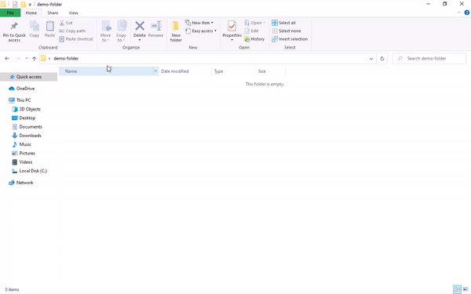Viewport: 471px width, 294px height.
Task: Click Properties icon in title bar
Action: click(15, 4)
